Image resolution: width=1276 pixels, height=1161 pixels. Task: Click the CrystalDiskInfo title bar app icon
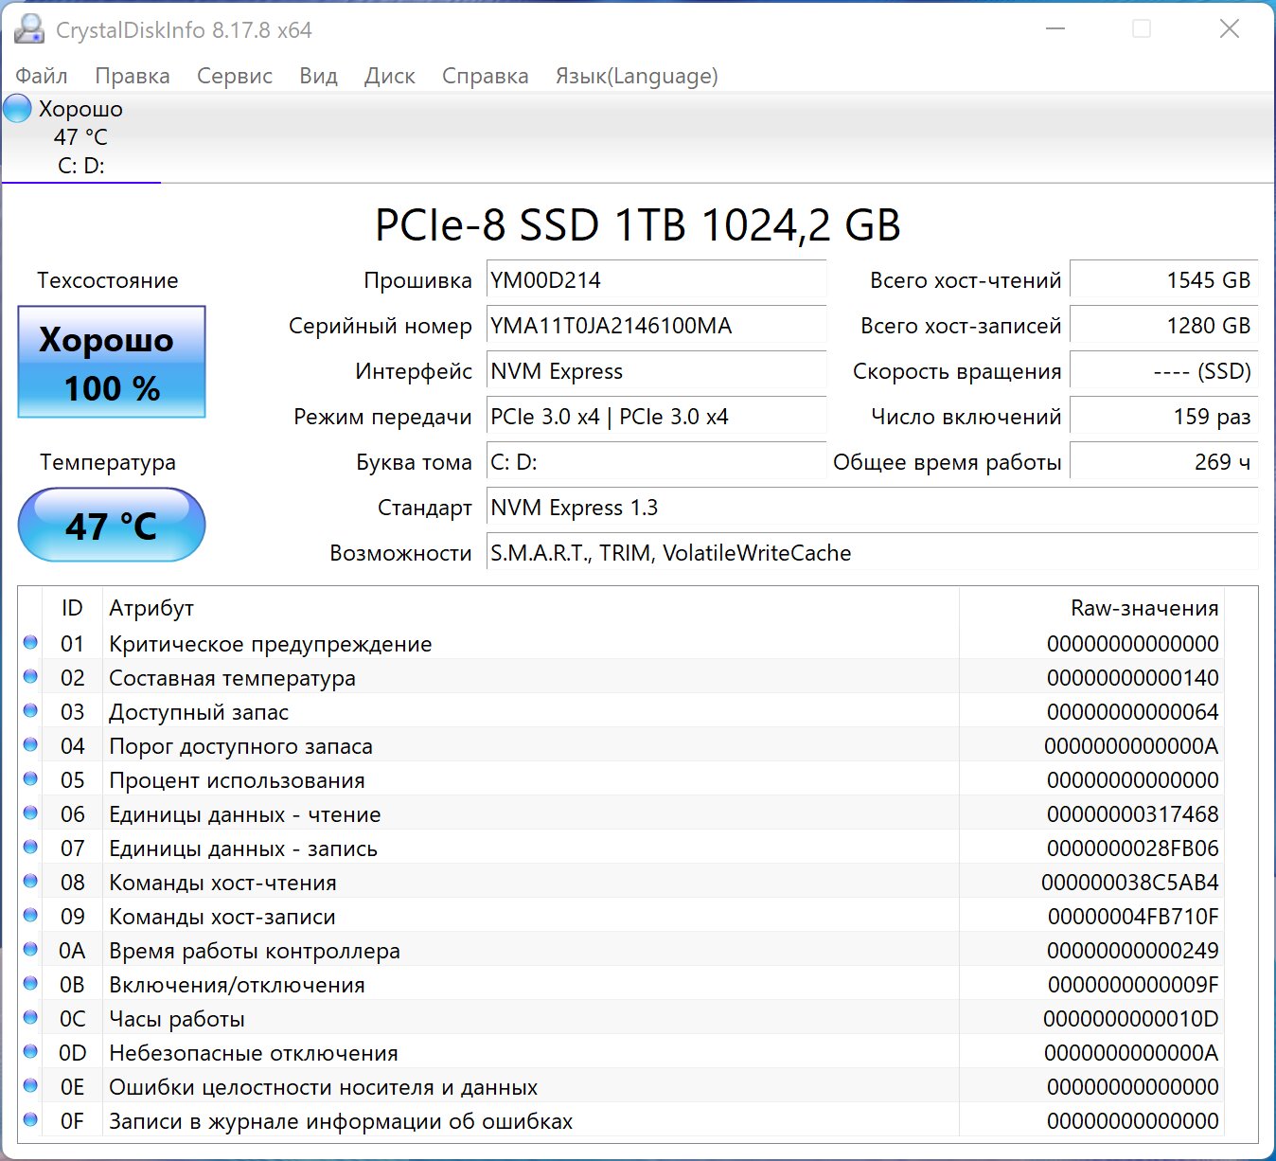click(29, 29)
